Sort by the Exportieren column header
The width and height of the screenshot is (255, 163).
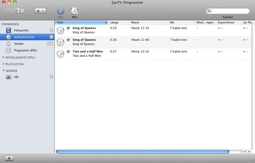click(229, 22)
